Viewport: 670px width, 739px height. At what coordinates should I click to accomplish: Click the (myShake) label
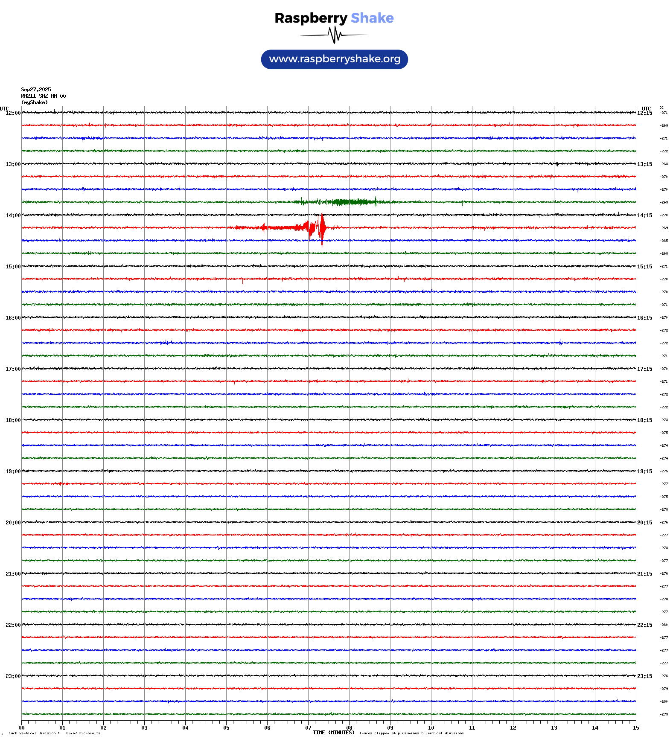(x=35, y=102)
